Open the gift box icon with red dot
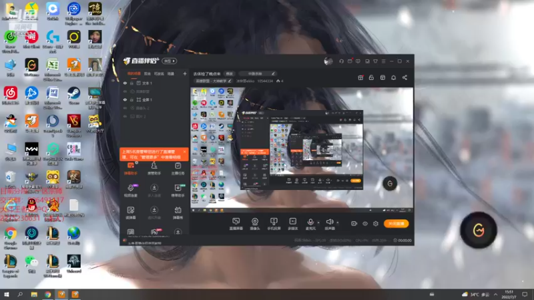 click(360, 77)
